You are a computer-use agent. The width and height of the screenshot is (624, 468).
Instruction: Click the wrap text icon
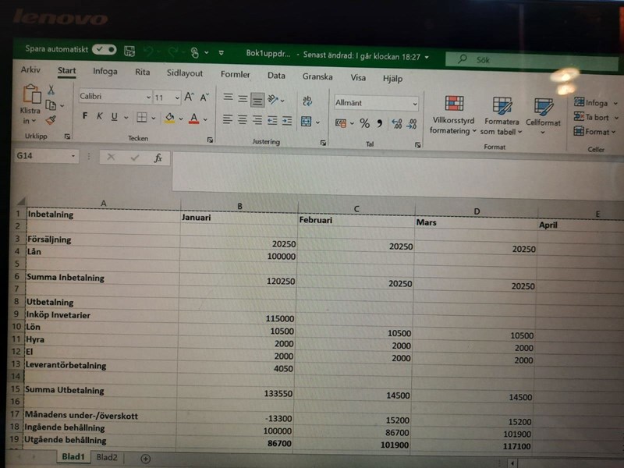click(x=307, y=101)
